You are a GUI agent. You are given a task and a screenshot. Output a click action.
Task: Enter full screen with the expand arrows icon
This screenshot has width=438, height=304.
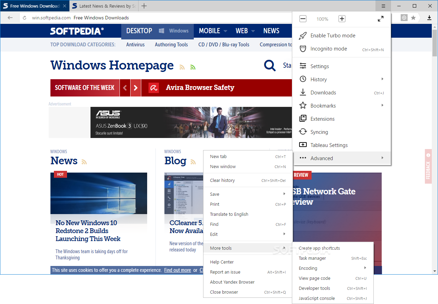click(x=380, y=19)
